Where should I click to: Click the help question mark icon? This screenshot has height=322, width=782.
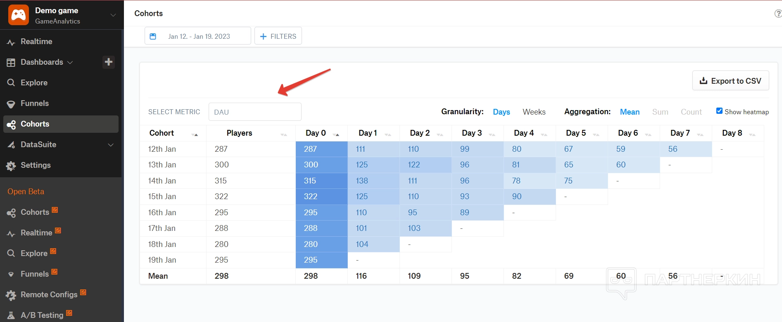click(777, 14)
